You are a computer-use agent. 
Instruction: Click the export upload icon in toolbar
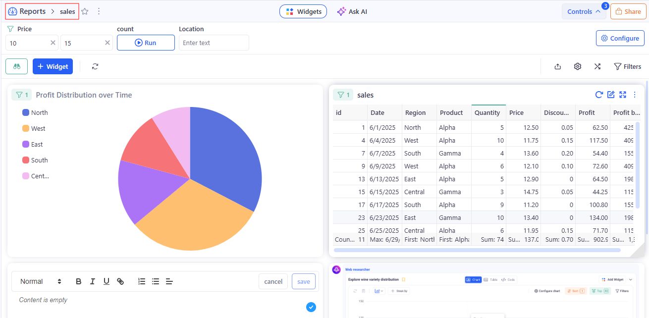558,66
